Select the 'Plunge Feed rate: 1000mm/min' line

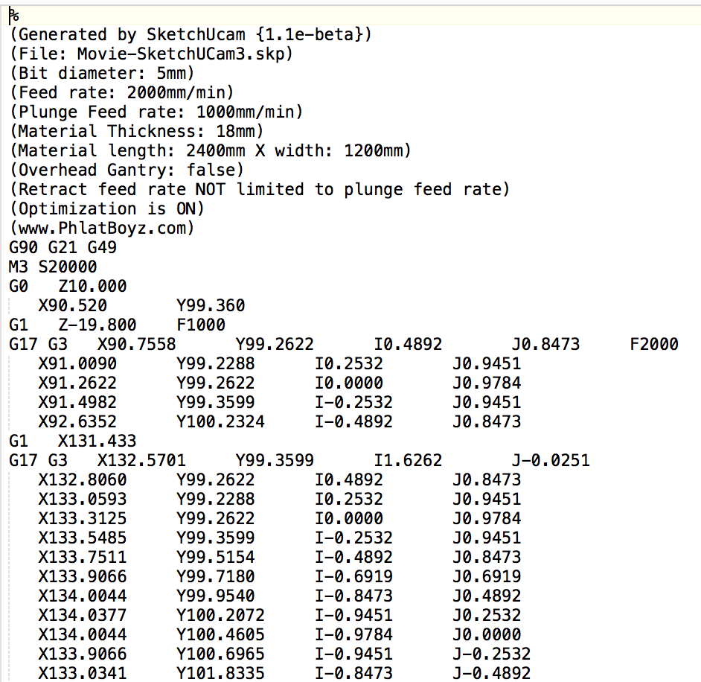(156, 112)
